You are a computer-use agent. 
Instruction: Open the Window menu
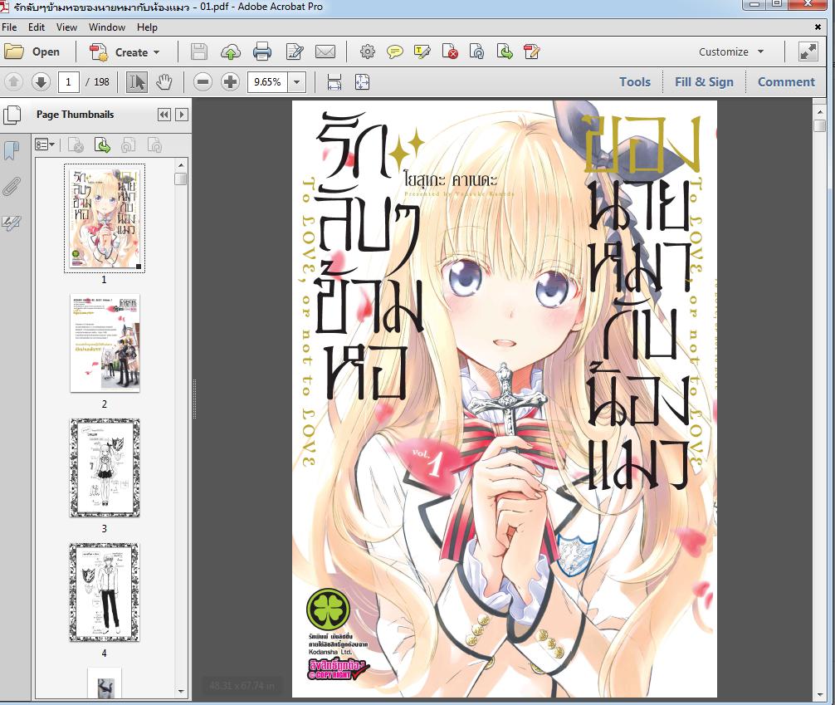tap(107, 27)
